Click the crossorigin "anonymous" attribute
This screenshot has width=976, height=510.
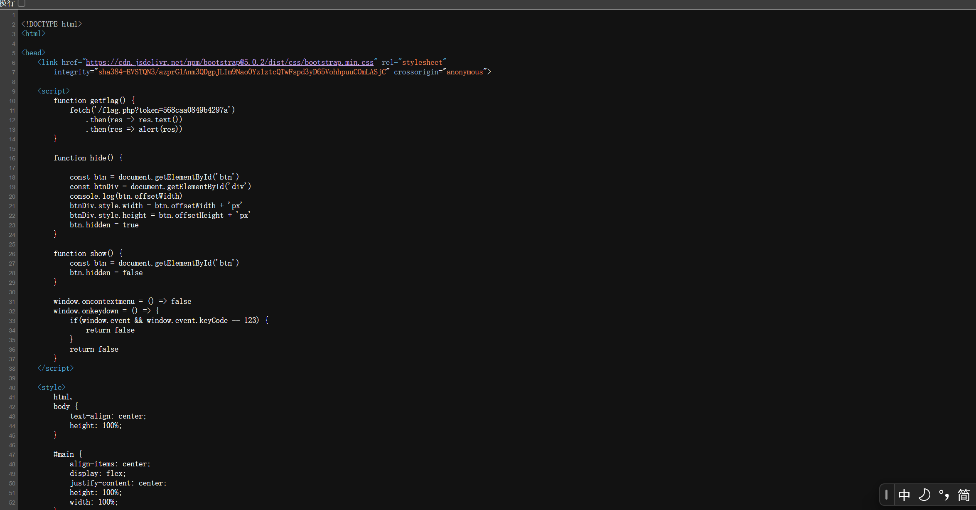click(440, 72)
